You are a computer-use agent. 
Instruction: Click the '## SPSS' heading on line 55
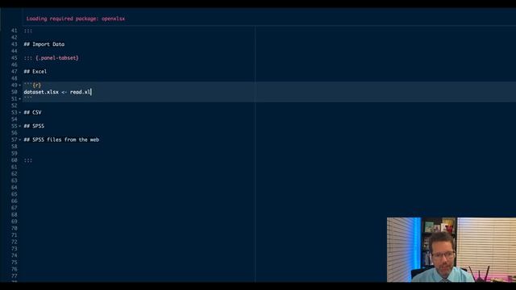point(34,126)
